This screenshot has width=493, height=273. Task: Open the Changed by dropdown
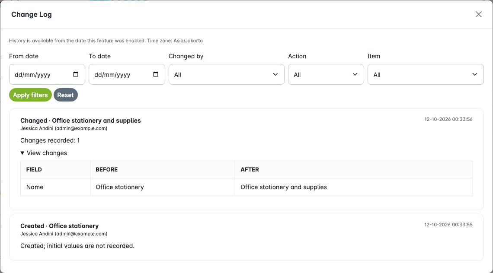[x=226, y=74]
